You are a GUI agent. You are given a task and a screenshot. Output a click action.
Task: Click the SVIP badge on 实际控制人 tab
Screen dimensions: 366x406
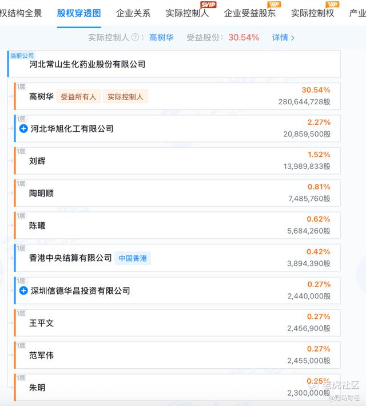pyautogui.click(x=208, y=5)
